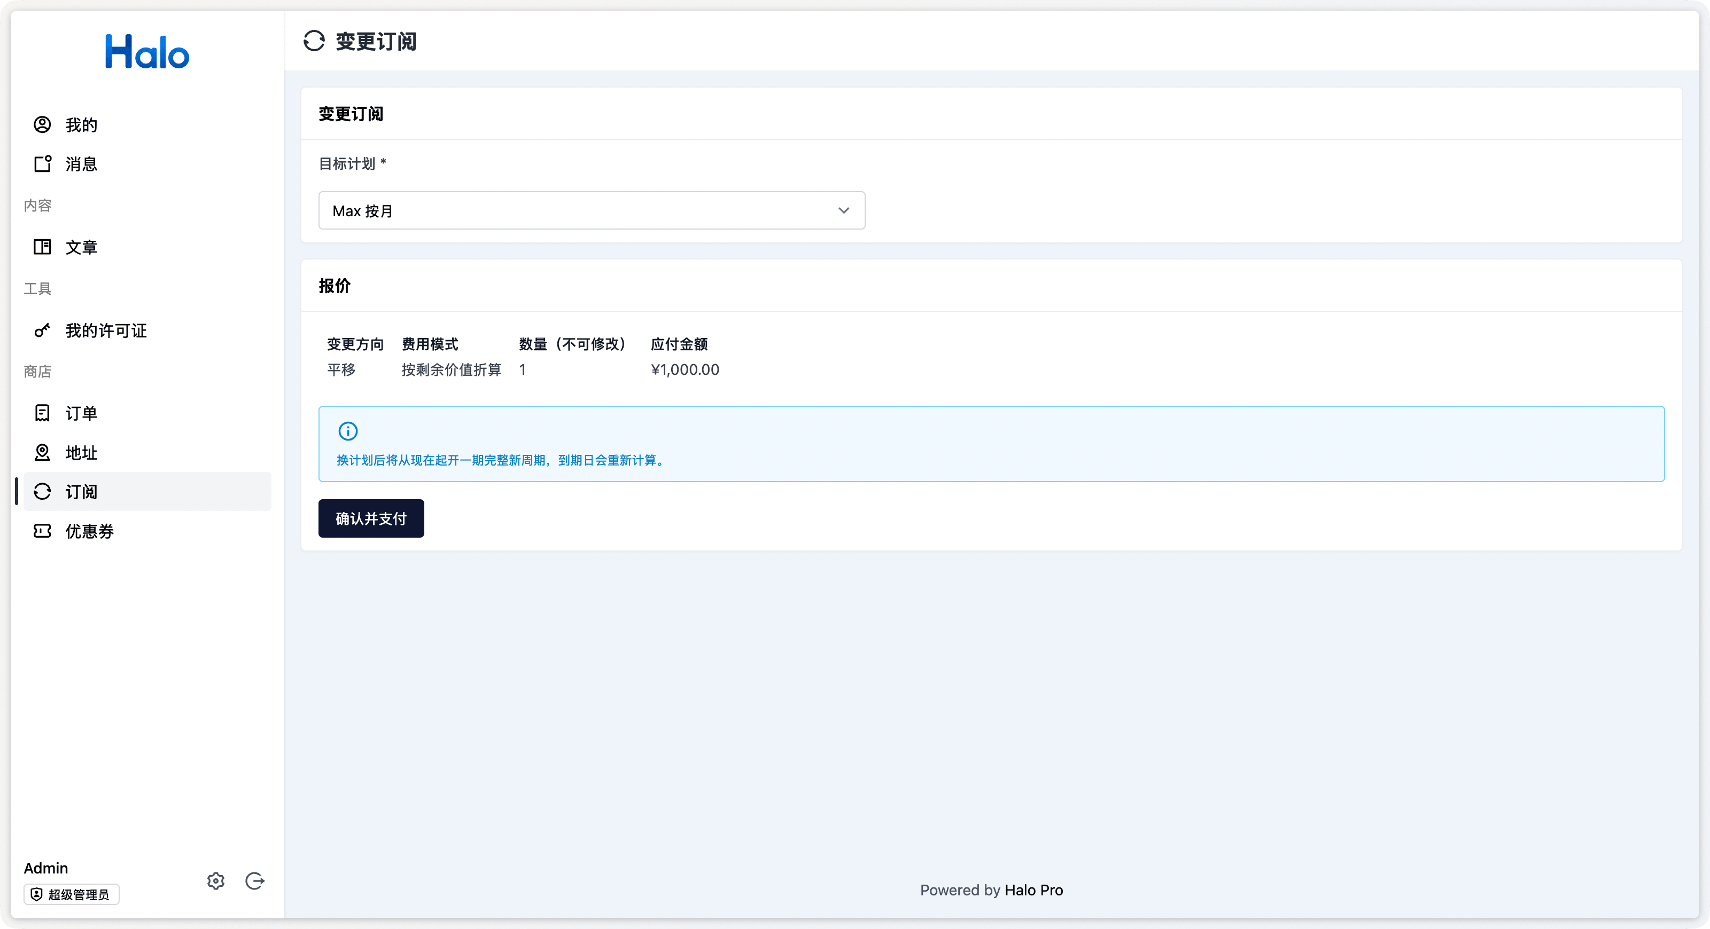
Task: Click the Admin username
Action: pos(46,868)
